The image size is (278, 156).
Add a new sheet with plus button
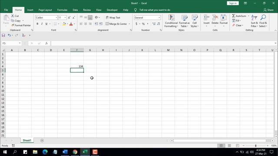(42, 140)
